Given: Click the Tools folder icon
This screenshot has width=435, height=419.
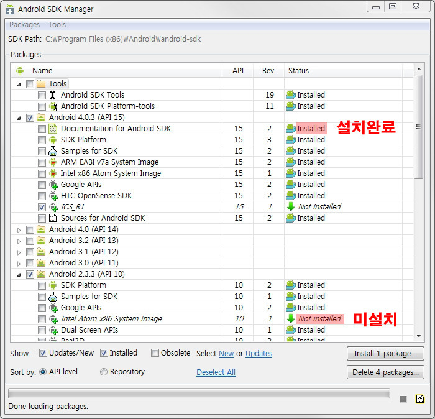Looking at the screenshot, I should [41, 84].
